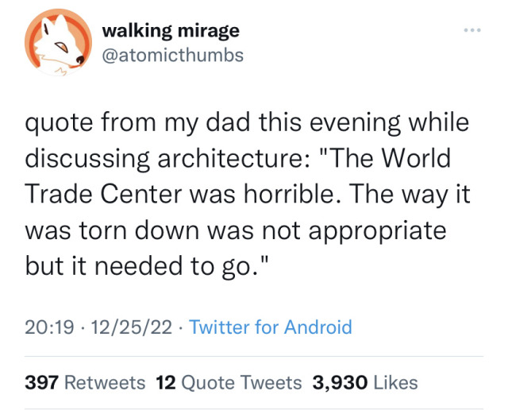Click the closing line 'but it needed to go.'
This screenshot has width=508, height=410.
click(149, 266)
